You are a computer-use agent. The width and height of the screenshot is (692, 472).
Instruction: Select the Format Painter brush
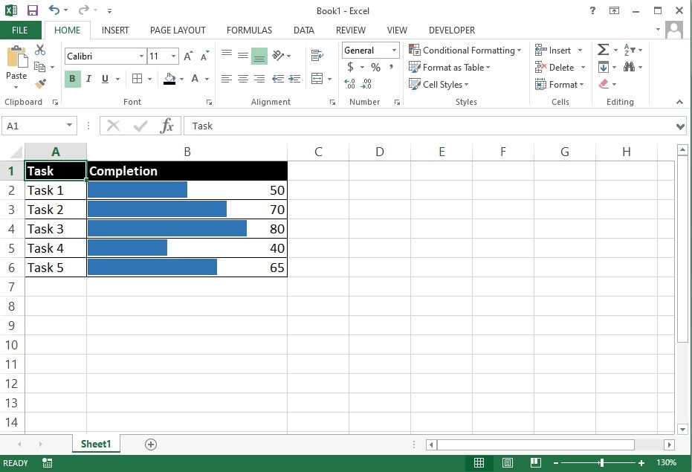tap(40, 83)
